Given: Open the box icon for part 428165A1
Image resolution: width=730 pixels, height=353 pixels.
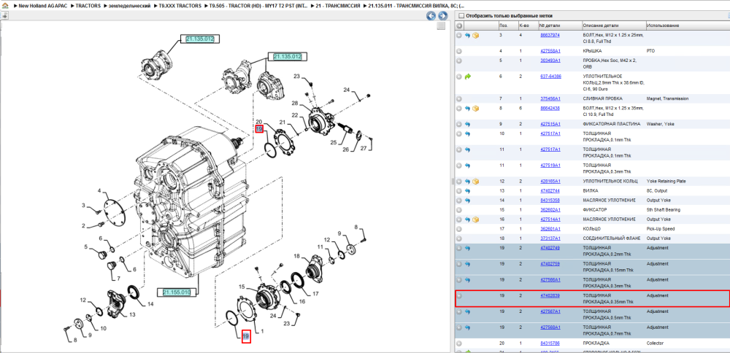Looking at the screenshot, I should click(475, 182).
